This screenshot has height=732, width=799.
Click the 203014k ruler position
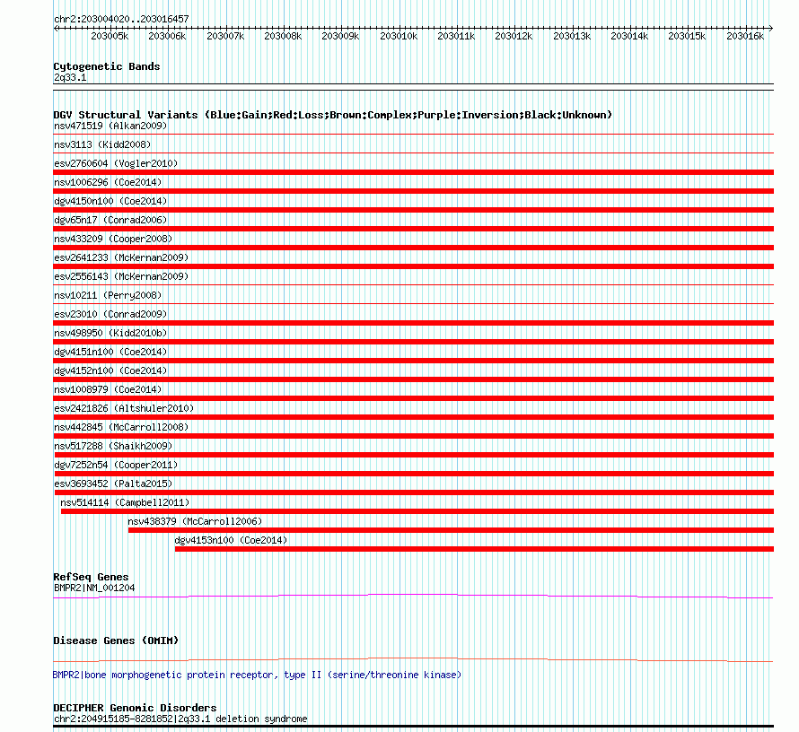coord(629,36)
